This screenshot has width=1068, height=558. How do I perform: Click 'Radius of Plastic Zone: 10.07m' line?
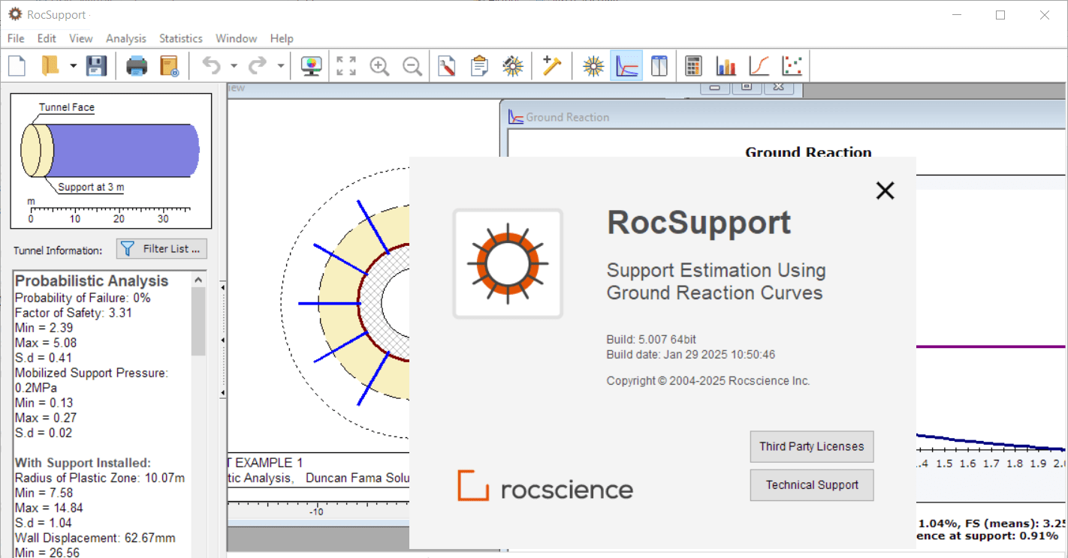pyautogui.click(x=100, y=478)
